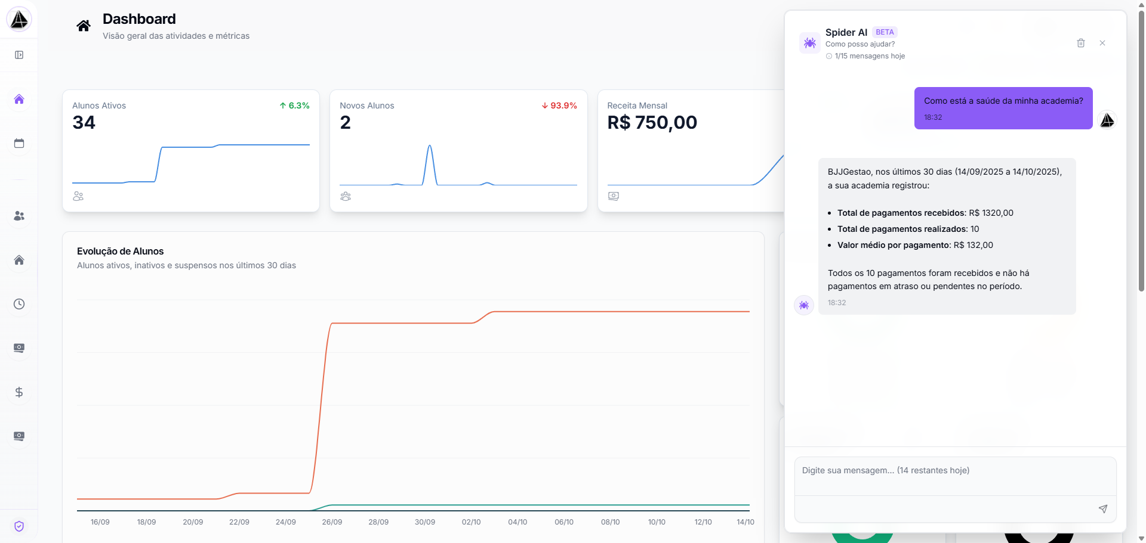
Task: Click the BETA badge next to Spider AI
Action: (885, 32)
